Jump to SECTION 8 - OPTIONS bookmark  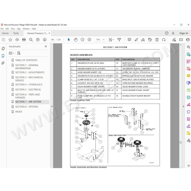[x=27, y=107]
